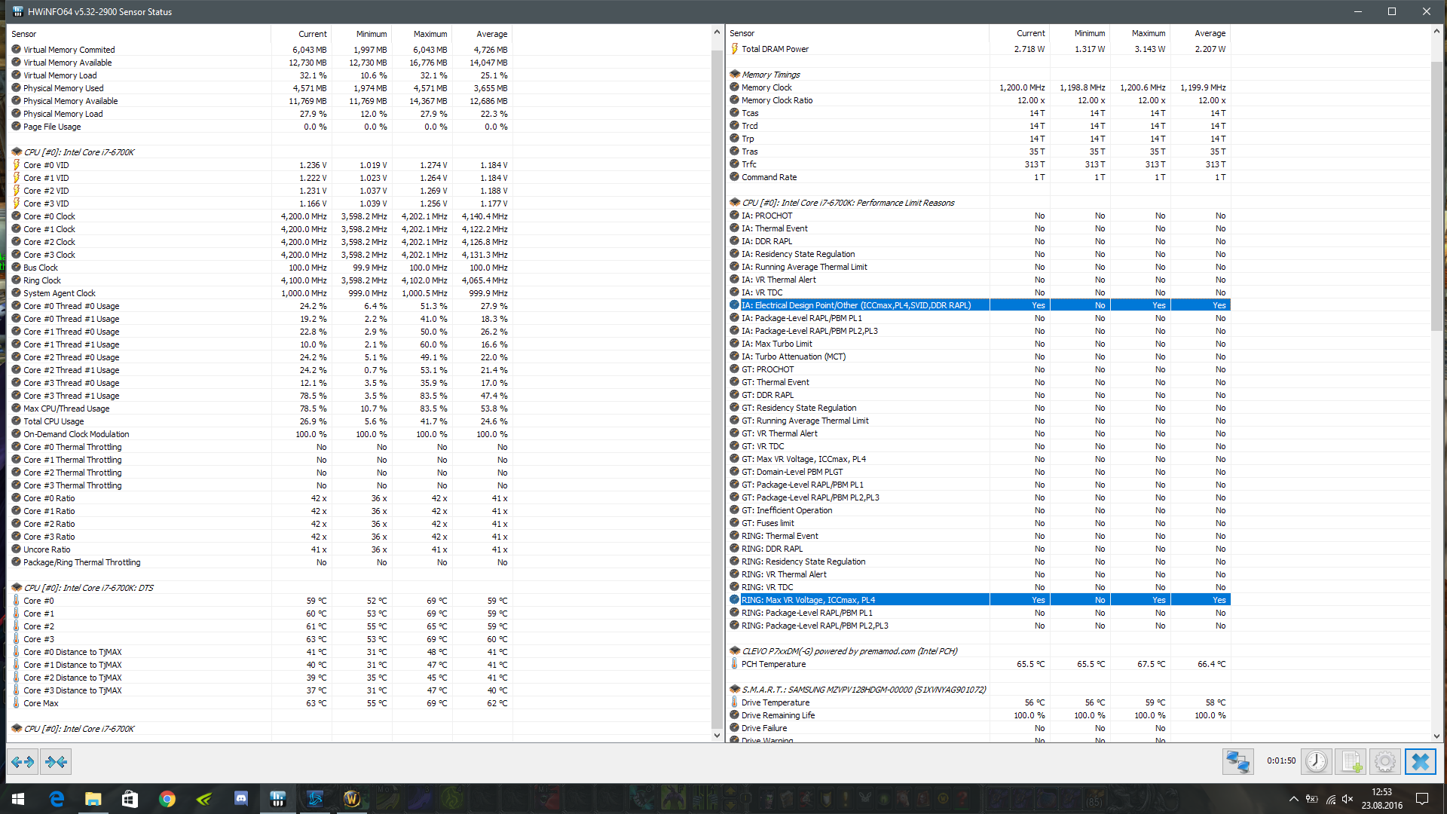Select On-Demand Clock Modulation row
The width and height of the screenshot is (1447, 814).
262,434
